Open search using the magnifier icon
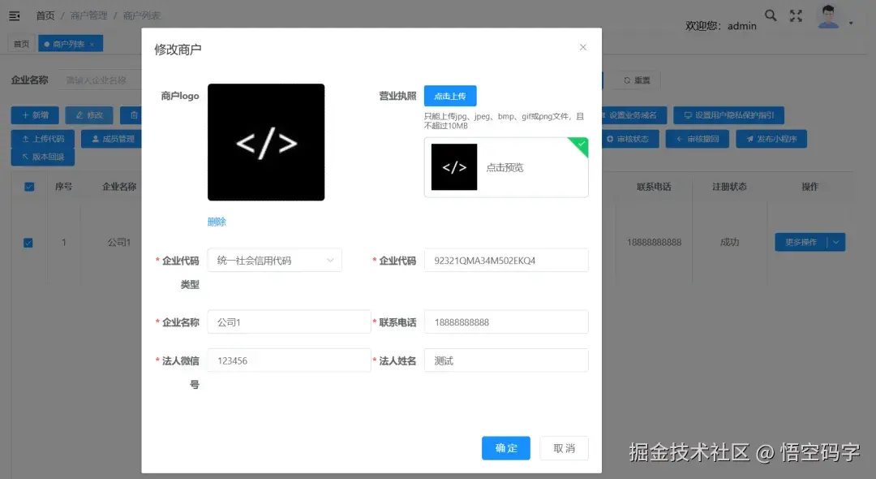 point(771,15)
